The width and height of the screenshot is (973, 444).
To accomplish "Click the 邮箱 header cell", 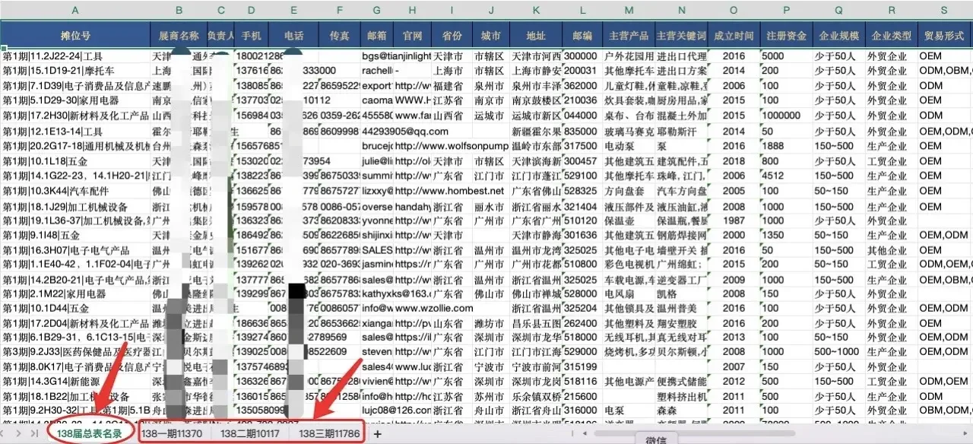I will point(377,36).
